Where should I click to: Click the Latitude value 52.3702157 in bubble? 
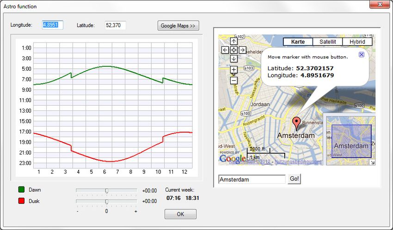coord(315,68)
